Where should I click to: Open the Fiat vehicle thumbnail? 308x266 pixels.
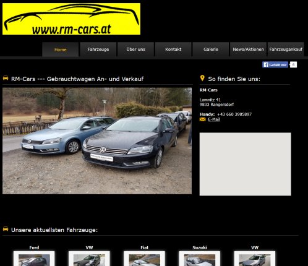click(144, 259)
